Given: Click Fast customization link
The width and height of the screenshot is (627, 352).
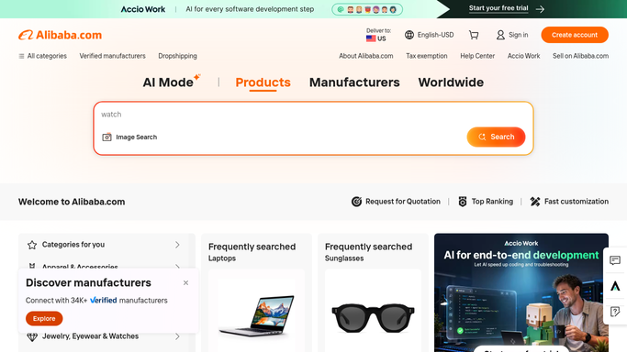Looking at the screenshot, I should [577, 202].
